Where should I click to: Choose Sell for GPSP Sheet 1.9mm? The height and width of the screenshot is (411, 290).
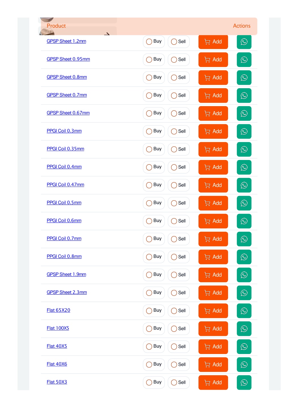178,275
